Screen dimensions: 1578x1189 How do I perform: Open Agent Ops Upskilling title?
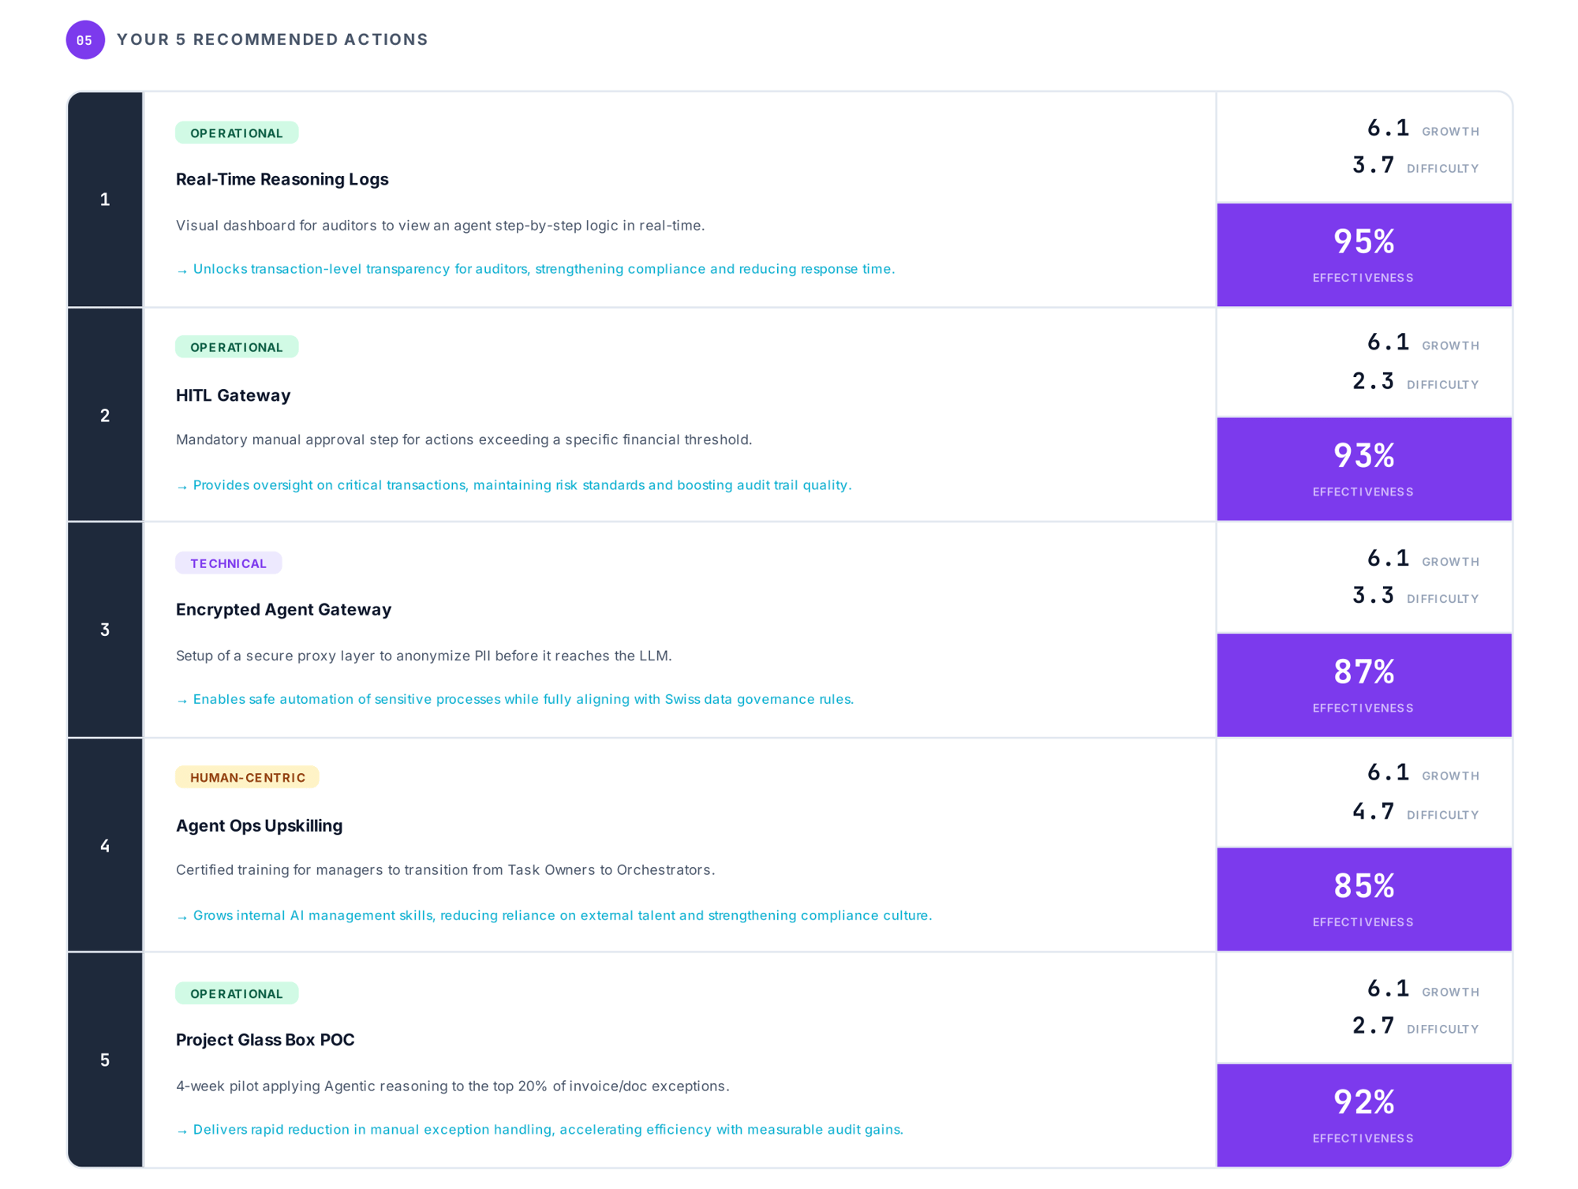tap(259, 825)
